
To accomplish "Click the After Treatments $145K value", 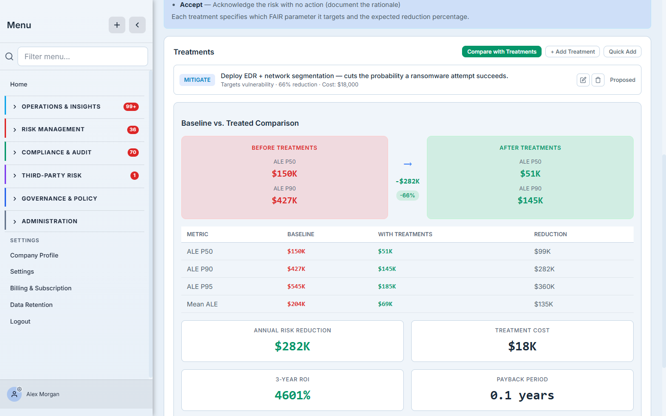I will 530,201.
